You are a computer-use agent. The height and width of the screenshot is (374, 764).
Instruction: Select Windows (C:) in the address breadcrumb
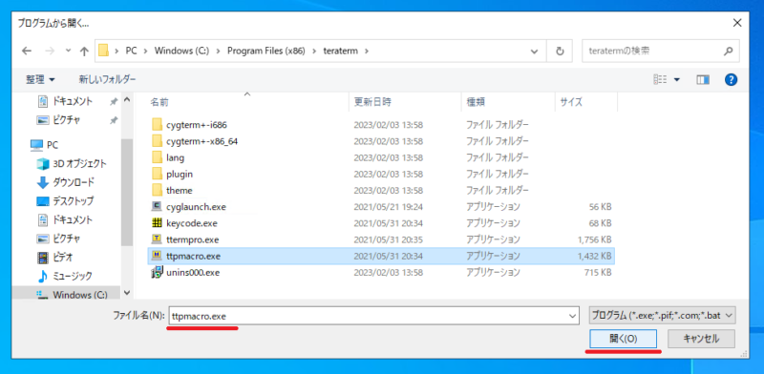pyautogui.click(x=181, y=51)
